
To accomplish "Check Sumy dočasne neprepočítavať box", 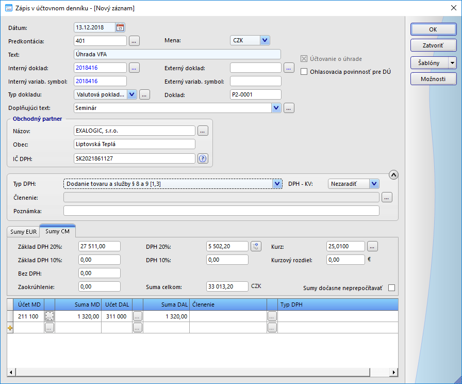I will pyautogui.click(x=391, y=288).
